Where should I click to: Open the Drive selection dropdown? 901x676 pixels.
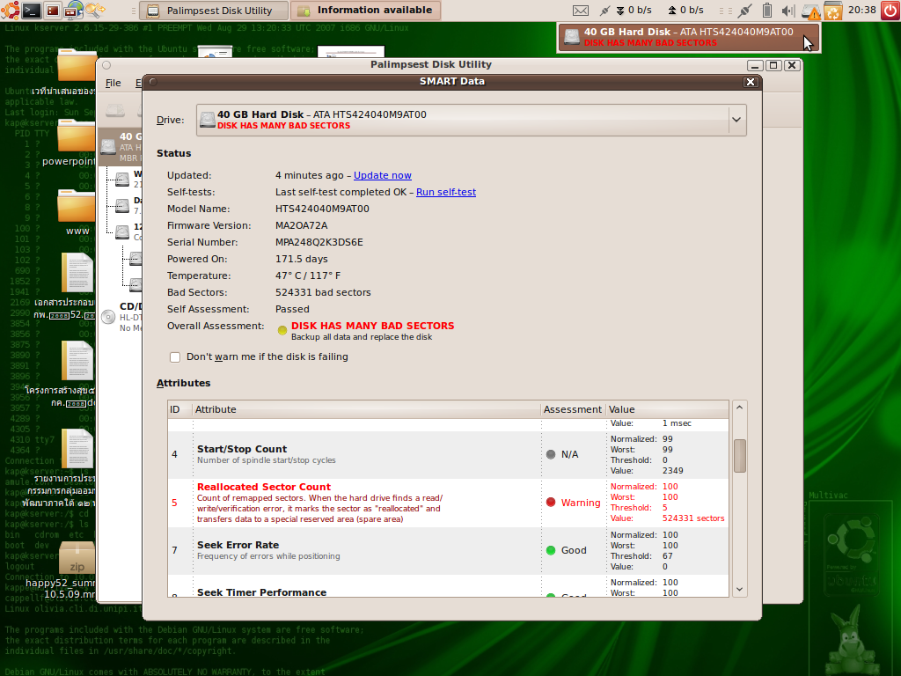[x=736, y=120]
